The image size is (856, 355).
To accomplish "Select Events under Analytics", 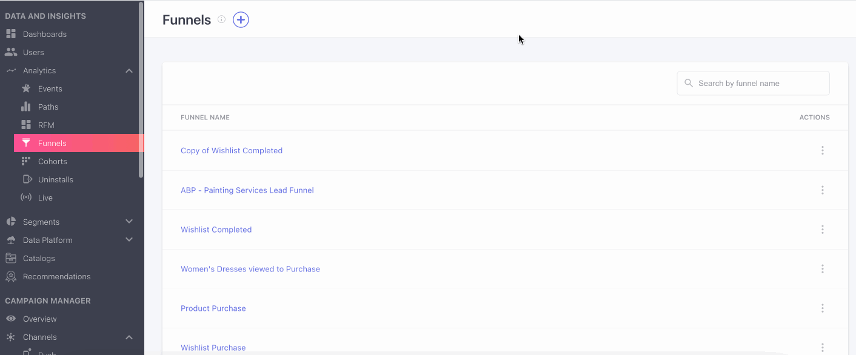I will (x=50, y=88).
